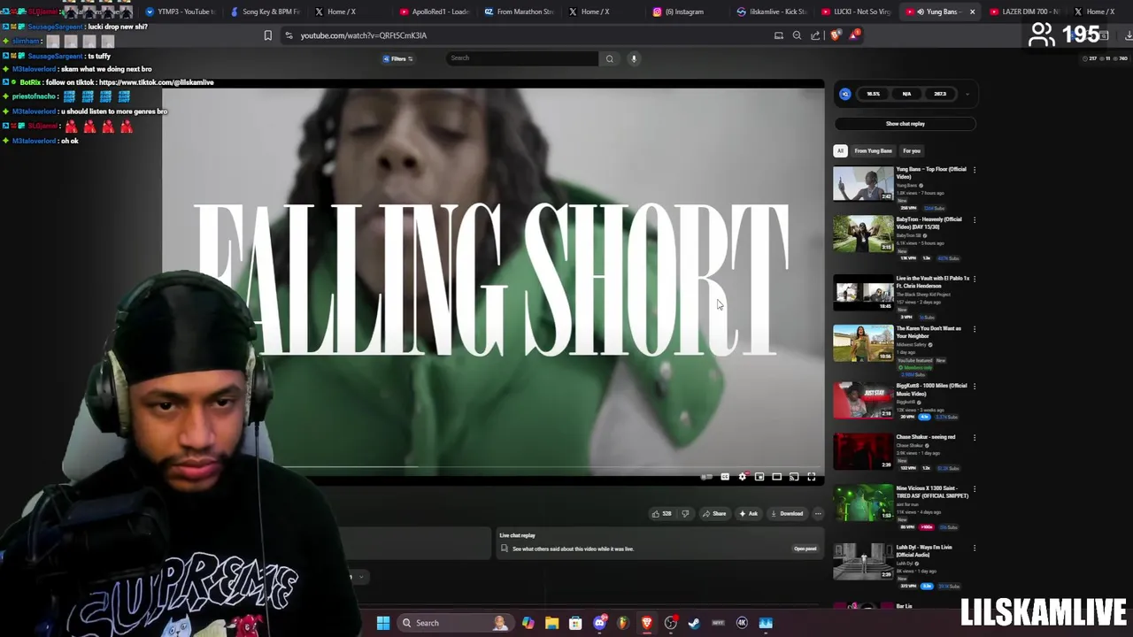The image size is (1133, 637).
Task: Open BabyTron Heavenly video thumbnail
Action: click(863, 234)
